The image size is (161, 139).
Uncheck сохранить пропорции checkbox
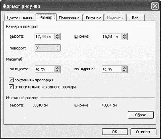click(11, 80)
